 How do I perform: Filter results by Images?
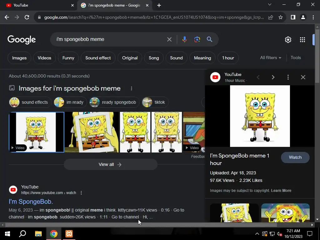[19, 58]
